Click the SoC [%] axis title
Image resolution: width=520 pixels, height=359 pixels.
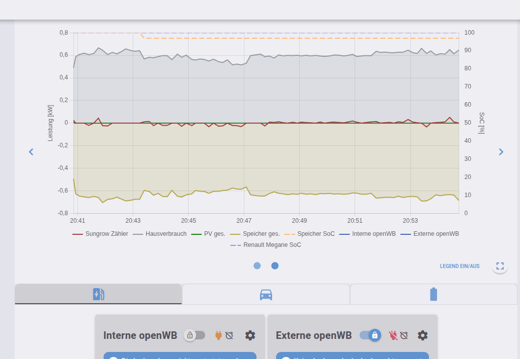coord(482,123)
